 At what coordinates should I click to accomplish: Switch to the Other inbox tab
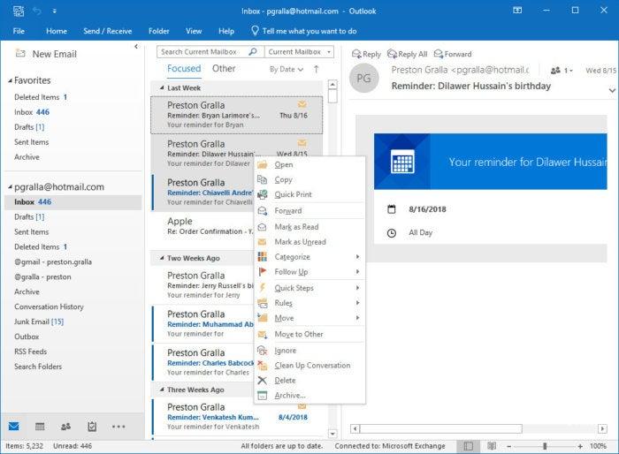pyautogui.click(x=224, y=69)
